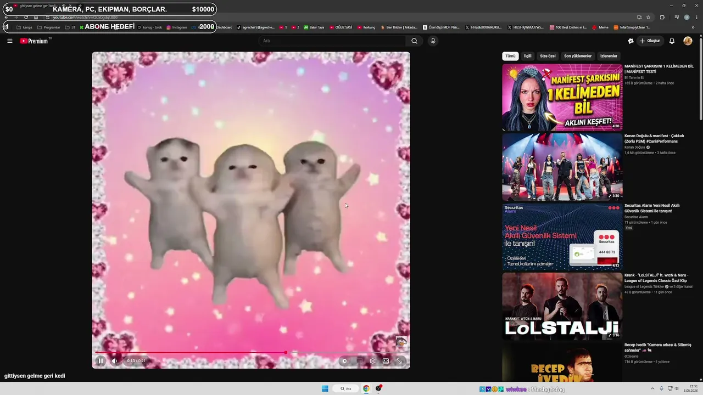Open Chrome extensions puzzle icon

[x=662, y=17]
